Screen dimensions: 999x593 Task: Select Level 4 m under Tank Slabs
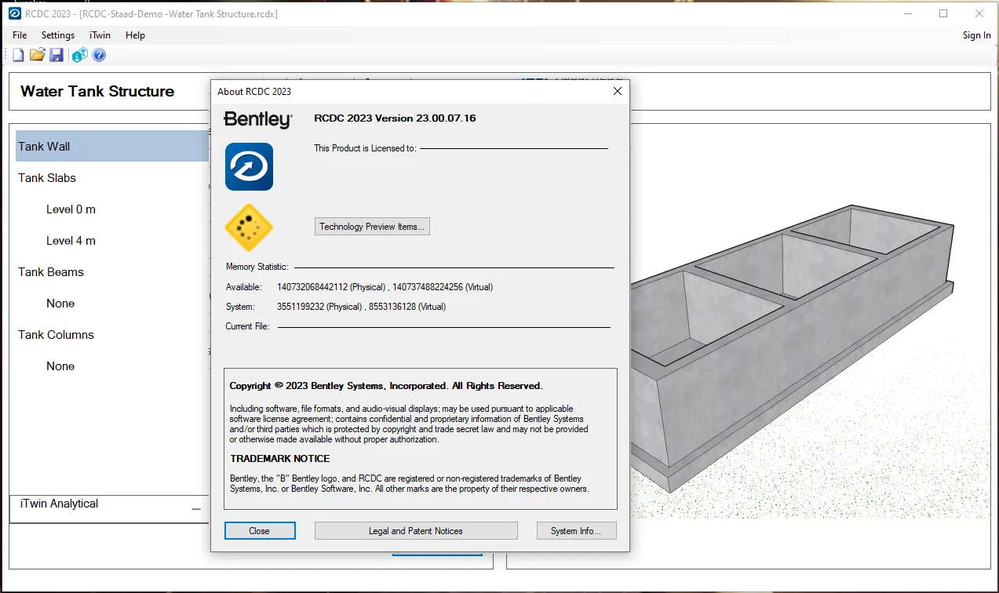(x=71, y=241)
